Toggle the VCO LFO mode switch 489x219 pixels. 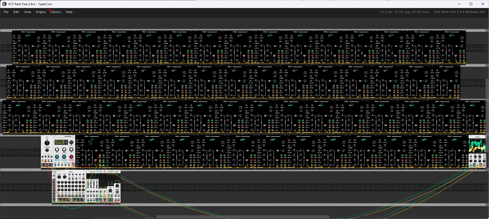(46, 157)
